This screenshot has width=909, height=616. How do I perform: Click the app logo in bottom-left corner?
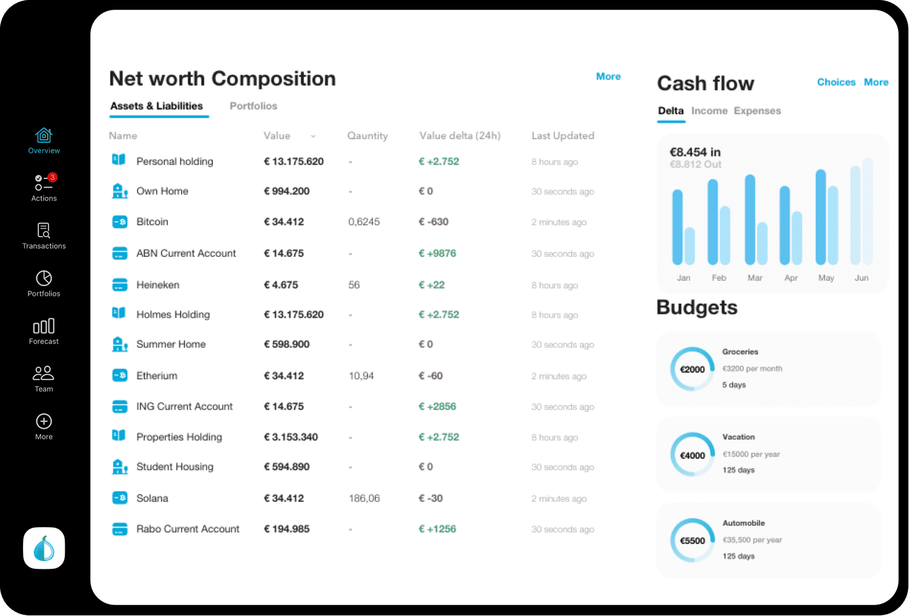tap(44, 548)
